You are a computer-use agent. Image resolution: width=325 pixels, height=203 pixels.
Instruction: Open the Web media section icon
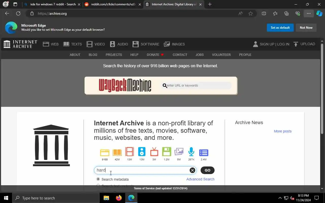[46, 44]
